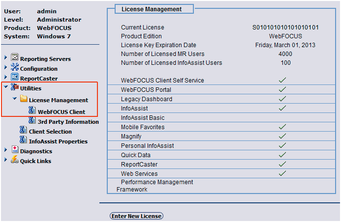Click the Product Edition value WebFOCUS

pyautogui.click(x=285, y=36)
